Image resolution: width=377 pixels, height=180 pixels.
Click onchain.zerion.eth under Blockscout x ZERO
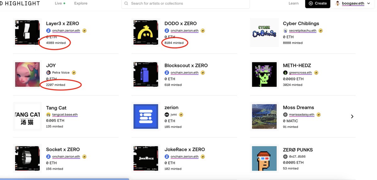[185, 73]
